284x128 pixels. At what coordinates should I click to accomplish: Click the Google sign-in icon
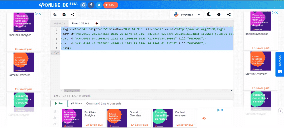[x=84, y=5]
